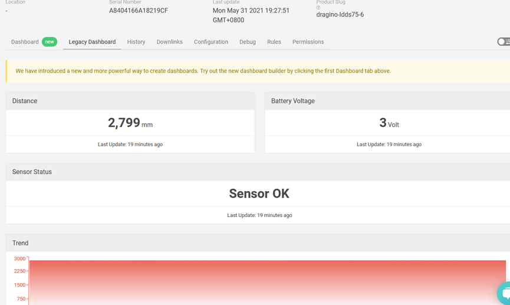Click the Trend chart red area
The height and width of the screenshot is (305, 510).
click(x=267, y=283)
